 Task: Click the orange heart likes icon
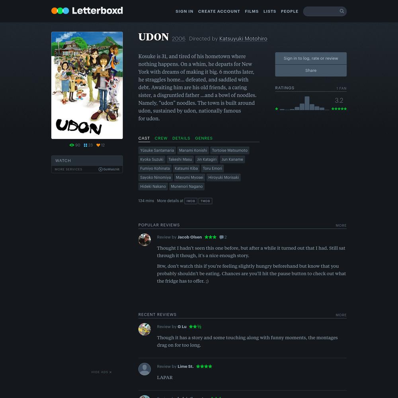pyautogui.click(x=98, y=145)
